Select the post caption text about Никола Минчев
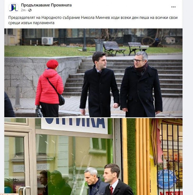The image size is (193, 195). [x=93, y=20]
